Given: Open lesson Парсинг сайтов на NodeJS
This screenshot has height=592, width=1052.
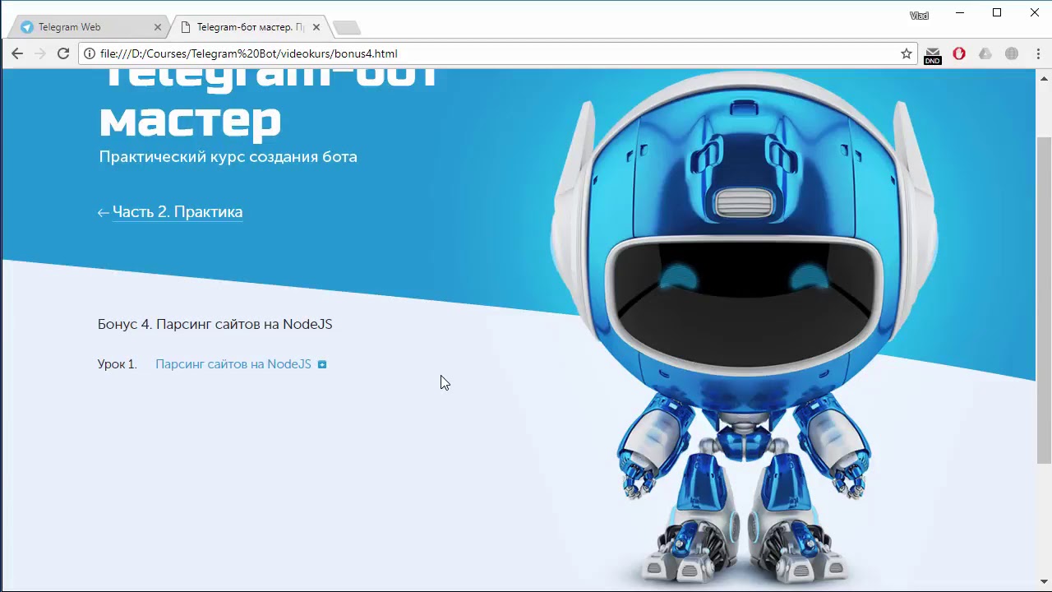Looking at the screenshot, I should (233, 364).
